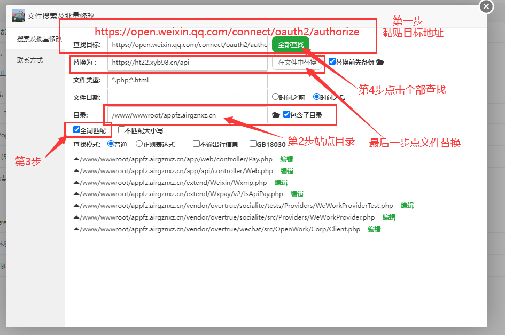Select the 时间之前 radio button
The width and height of the screenshot is (505, 335).
point(275,97)
